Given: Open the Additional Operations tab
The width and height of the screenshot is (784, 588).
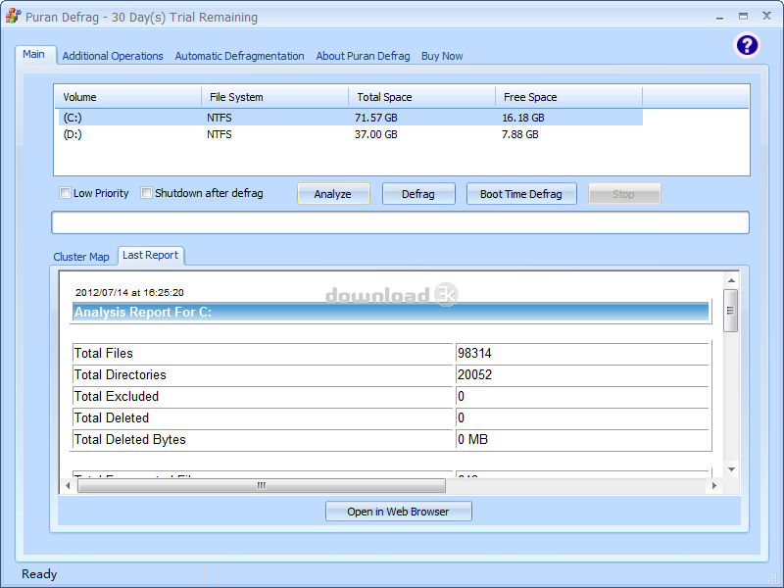Looking at the screenshot, I should click(x=113, y=56).
